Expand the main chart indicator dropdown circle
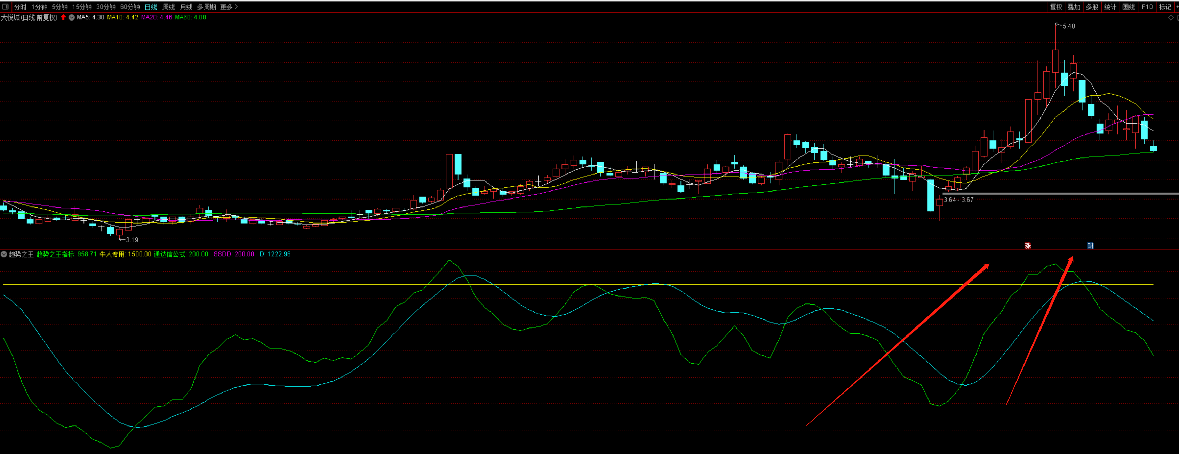This screenshot has width=1179, height=454. click(72, 17)
